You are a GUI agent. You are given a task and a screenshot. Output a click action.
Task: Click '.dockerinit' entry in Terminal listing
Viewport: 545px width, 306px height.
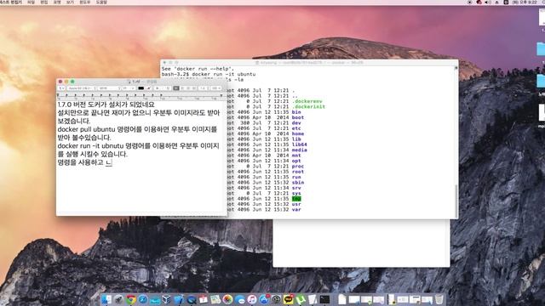pos(308,106)
